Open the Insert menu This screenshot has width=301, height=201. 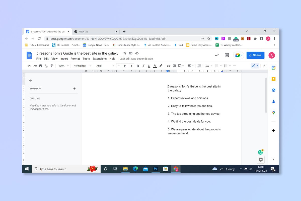(64, 59)
